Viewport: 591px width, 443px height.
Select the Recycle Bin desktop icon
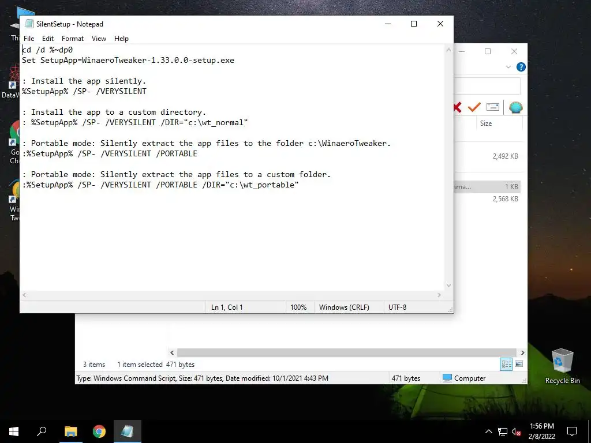click(562, 366)
